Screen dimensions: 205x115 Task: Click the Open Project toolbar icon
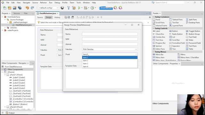click(x=14, y=8)
